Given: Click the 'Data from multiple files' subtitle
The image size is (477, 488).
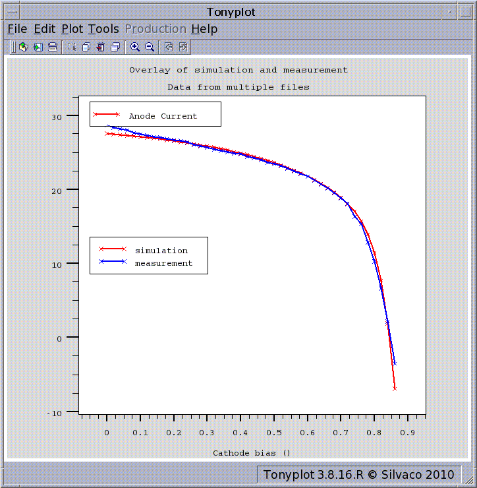Looking at the screenshot, I should coord(238,87).
